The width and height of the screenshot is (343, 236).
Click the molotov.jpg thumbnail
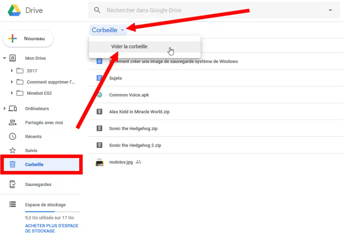(99, 162)
